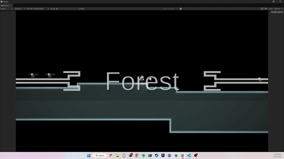The width and height of the screenshot is (284, 159).
Task: Restore down the Game window
Action: point(273,2)
